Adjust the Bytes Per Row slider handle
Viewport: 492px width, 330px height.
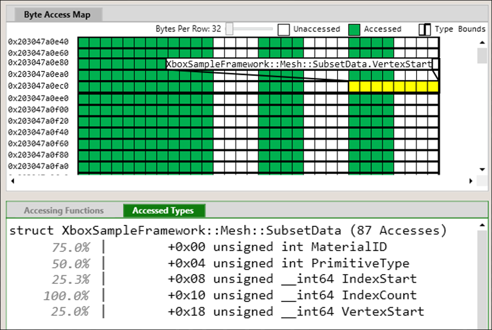click(230, 29)
